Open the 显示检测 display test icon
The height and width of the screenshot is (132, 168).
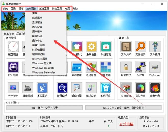13,88
